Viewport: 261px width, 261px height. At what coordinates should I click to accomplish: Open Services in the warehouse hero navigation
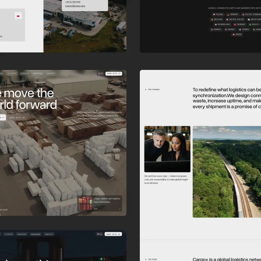[25, 73]
